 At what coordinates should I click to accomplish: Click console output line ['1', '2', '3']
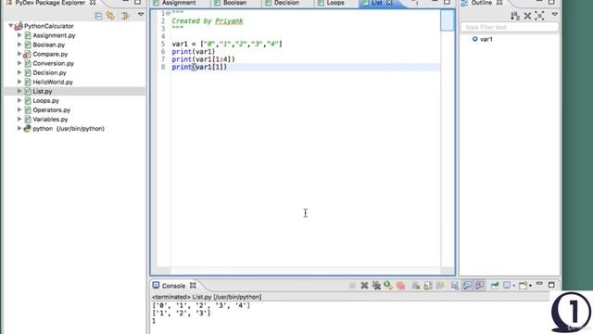click(182, 314)
